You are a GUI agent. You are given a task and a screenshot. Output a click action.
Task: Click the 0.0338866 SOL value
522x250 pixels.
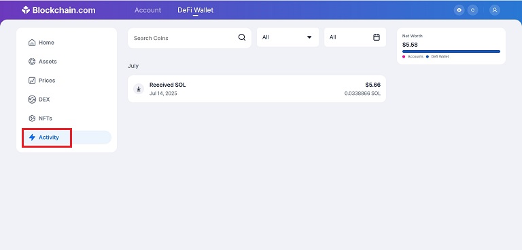pos(362,93)
